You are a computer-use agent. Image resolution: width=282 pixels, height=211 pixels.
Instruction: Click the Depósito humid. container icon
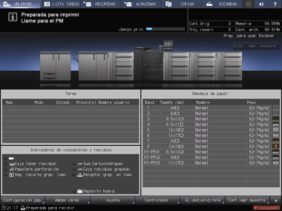tap(80, 191)
